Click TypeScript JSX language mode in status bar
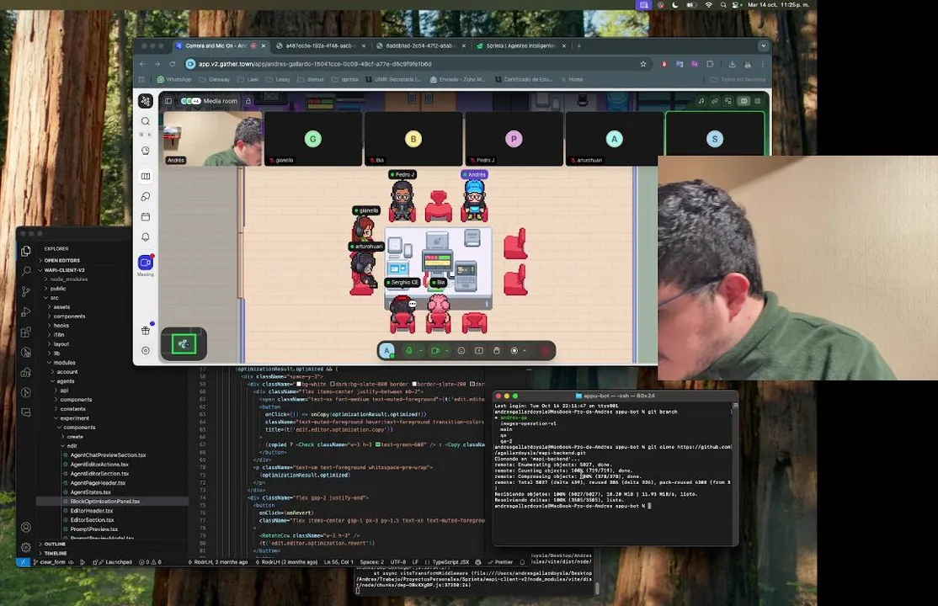The width and height of the screenshot is (938, 606). pos(446,562)
